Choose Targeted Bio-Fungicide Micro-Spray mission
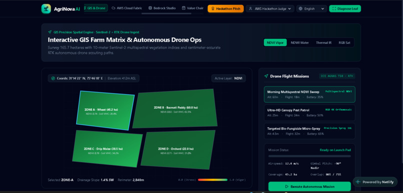403x193 pixels. click(309, 131)
